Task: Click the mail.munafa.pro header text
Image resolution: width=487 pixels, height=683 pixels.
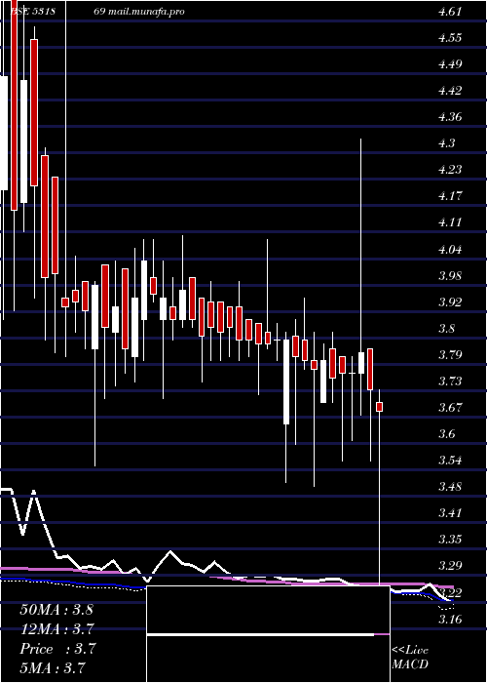Action: pos(145,12)
